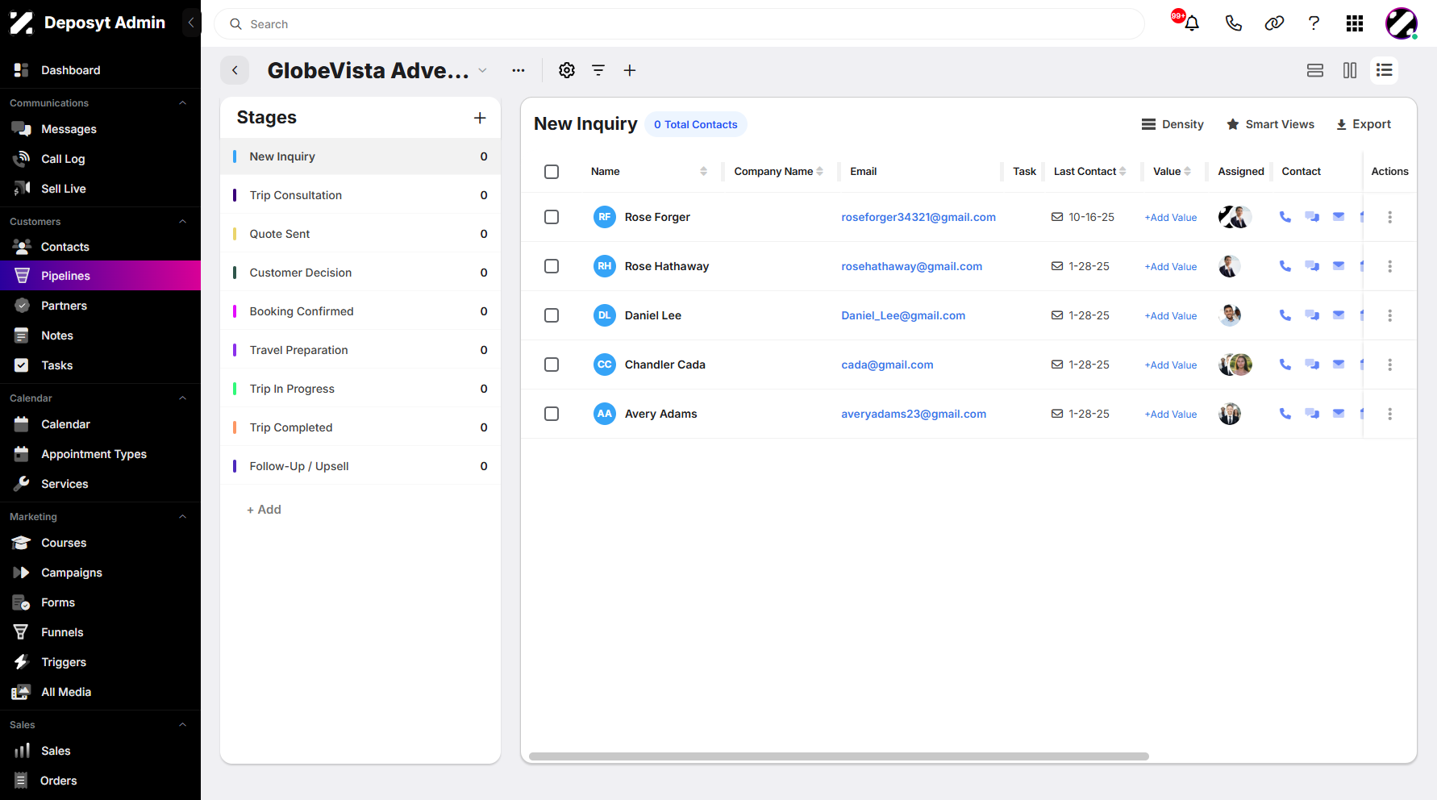Check the Chandler Cada row checkbox
Screen dimensions: 1437x800
(x=552, y=365)
